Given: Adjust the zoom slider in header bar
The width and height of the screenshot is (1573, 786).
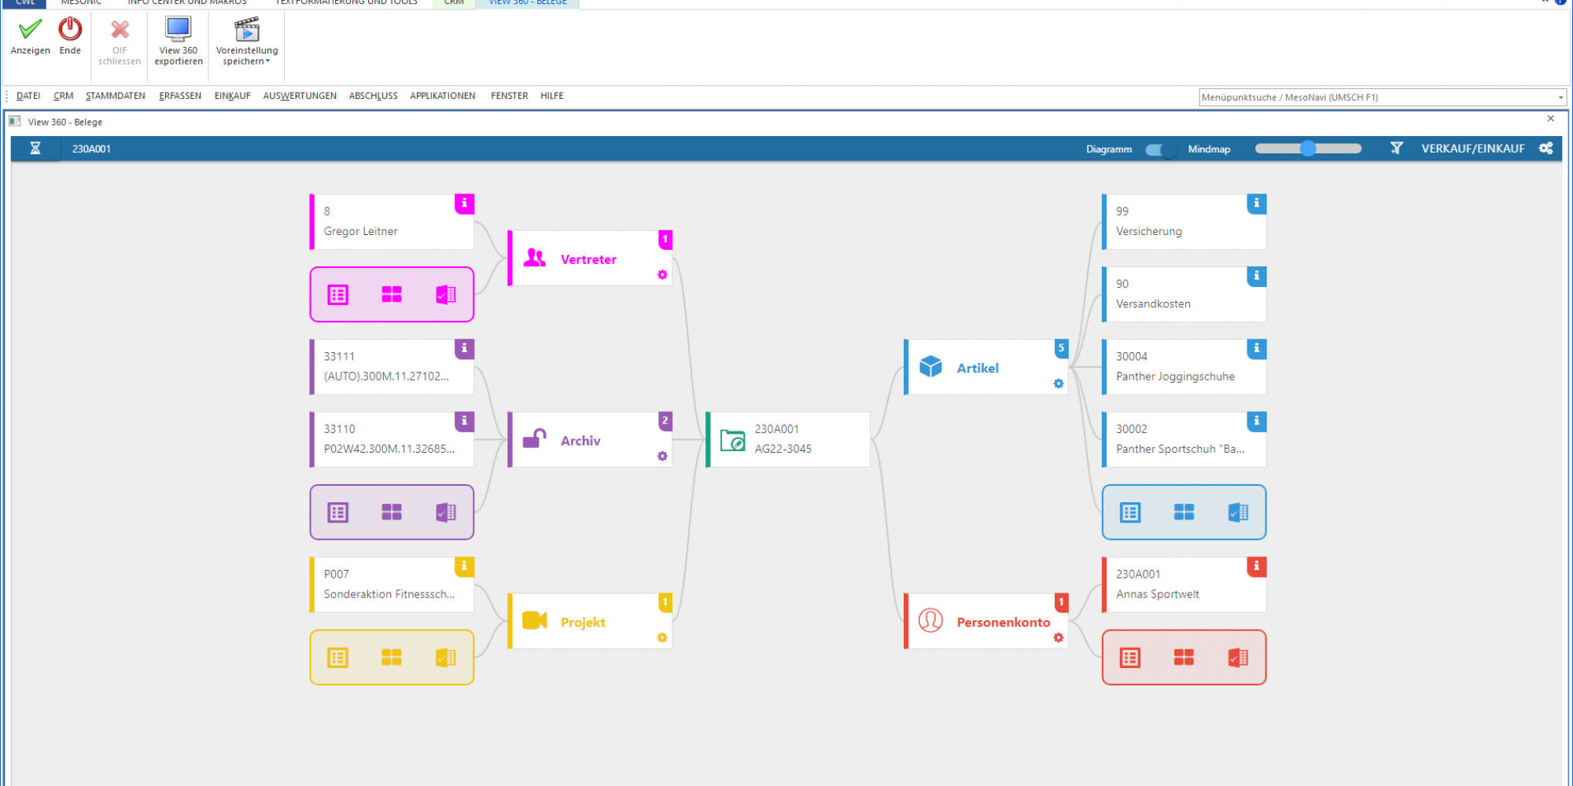Looking at the screenshot, I should click(x=1308, y=149).
